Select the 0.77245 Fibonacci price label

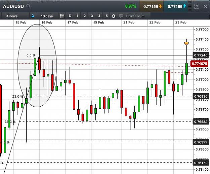coord(201,55)
